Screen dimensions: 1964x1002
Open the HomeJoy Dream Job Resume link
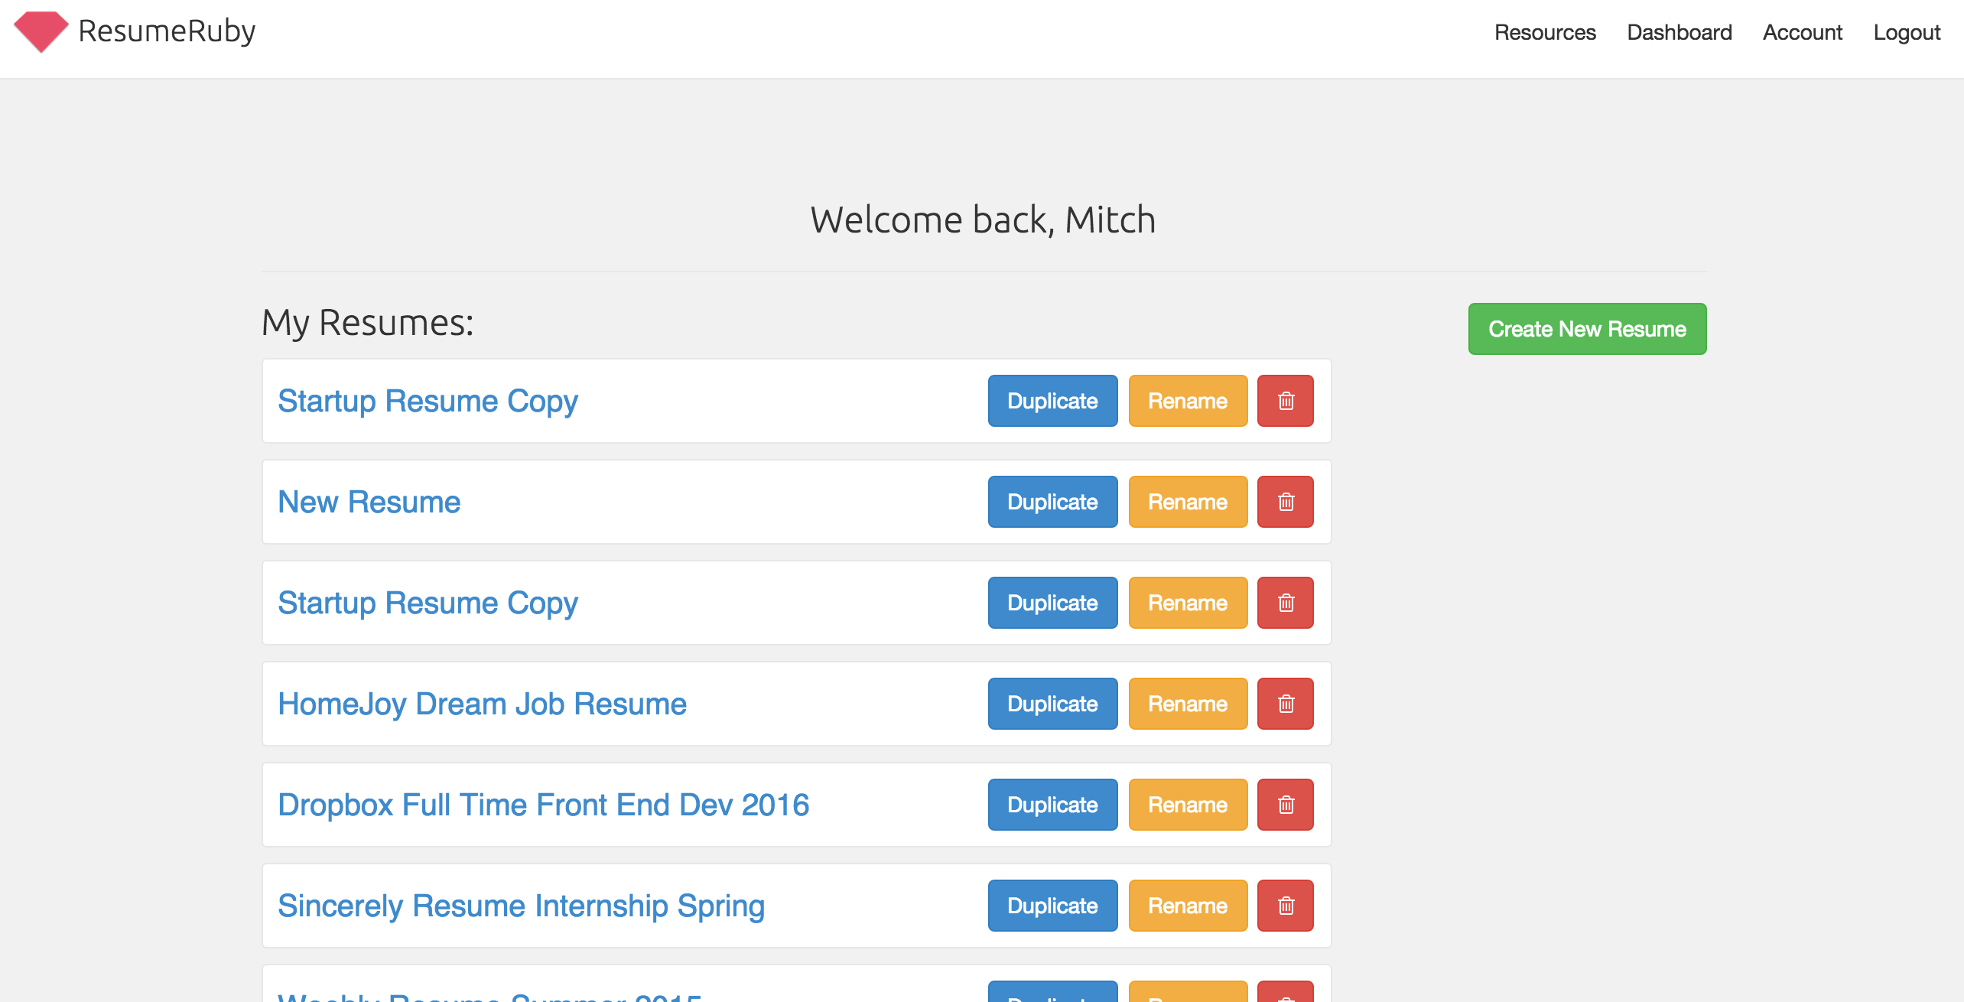(x=482, y=704)
